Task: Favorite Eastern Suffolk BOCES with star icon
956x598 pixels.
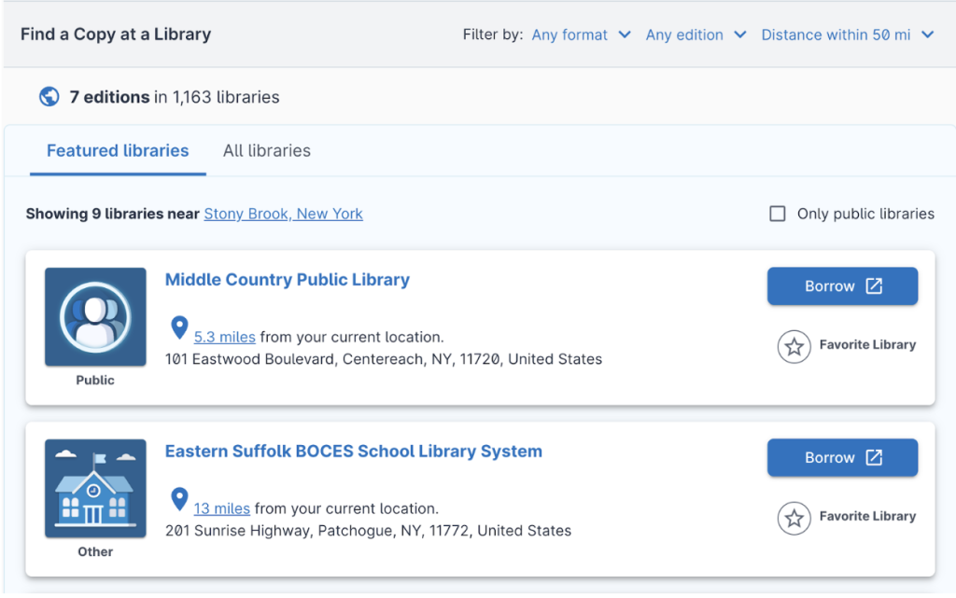Action: tap(794, 518)
